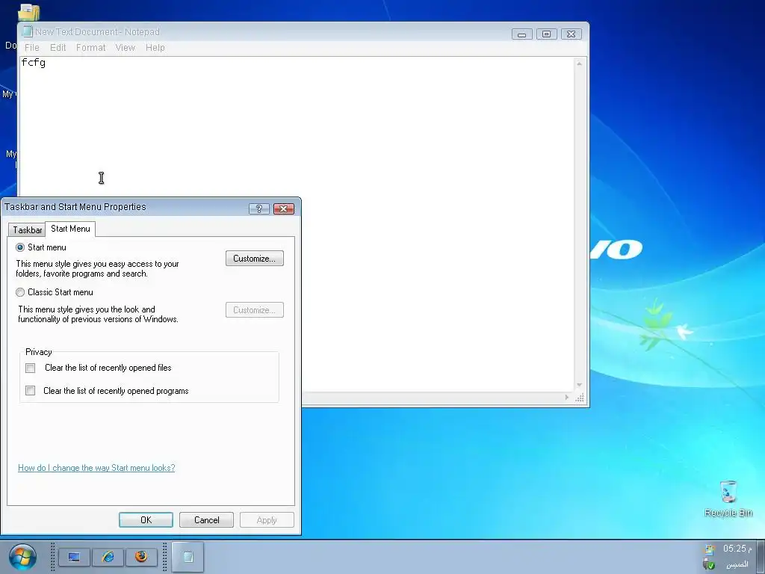Open the Windows Start orb
The width and height of the screenshot is (765, 574).
[x=22, y=557]
